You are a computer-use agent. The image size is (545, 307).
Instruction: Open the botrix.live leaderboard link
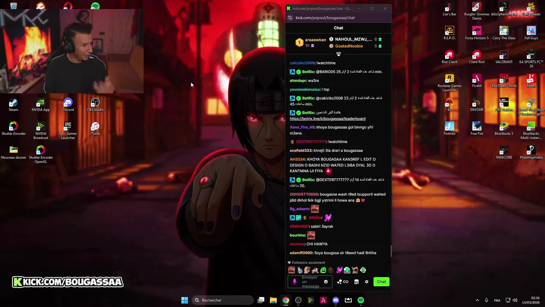(x=327, y=119)
